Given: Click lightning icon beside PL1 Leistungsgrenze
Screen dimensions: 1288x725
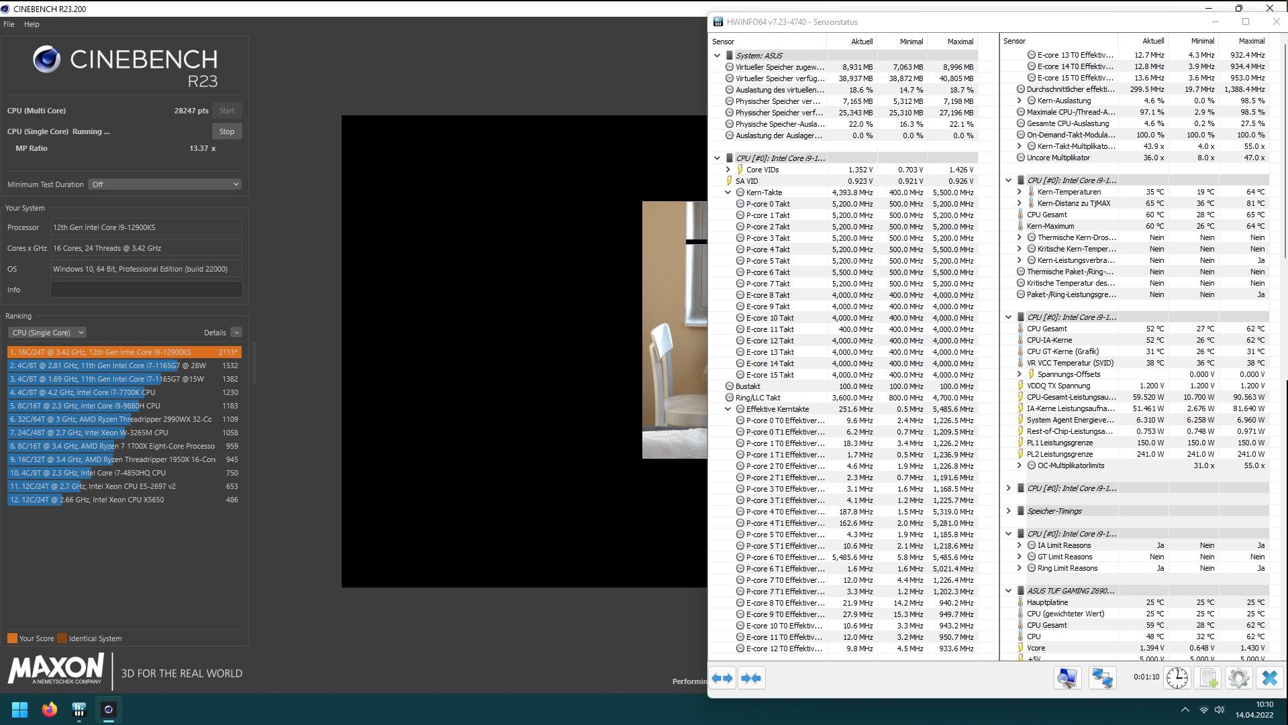Looking at the screenshot, I should [1020, 443].
